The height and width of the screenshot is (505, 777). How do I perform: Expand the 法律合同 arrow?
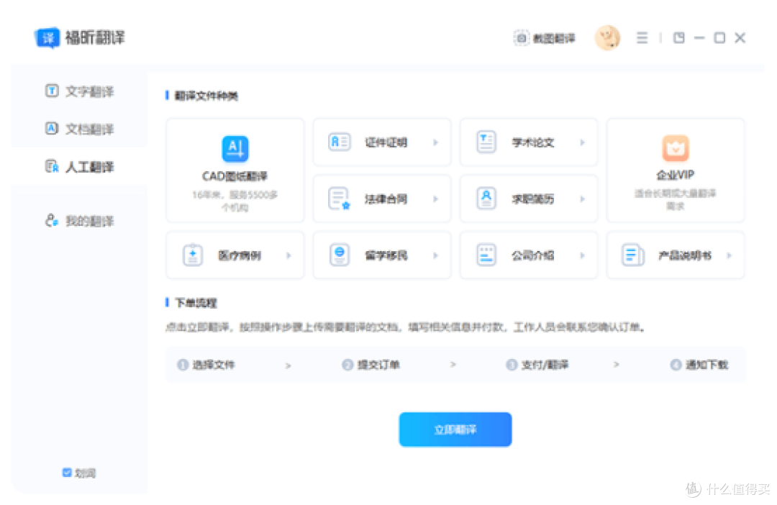pos(435,199)
